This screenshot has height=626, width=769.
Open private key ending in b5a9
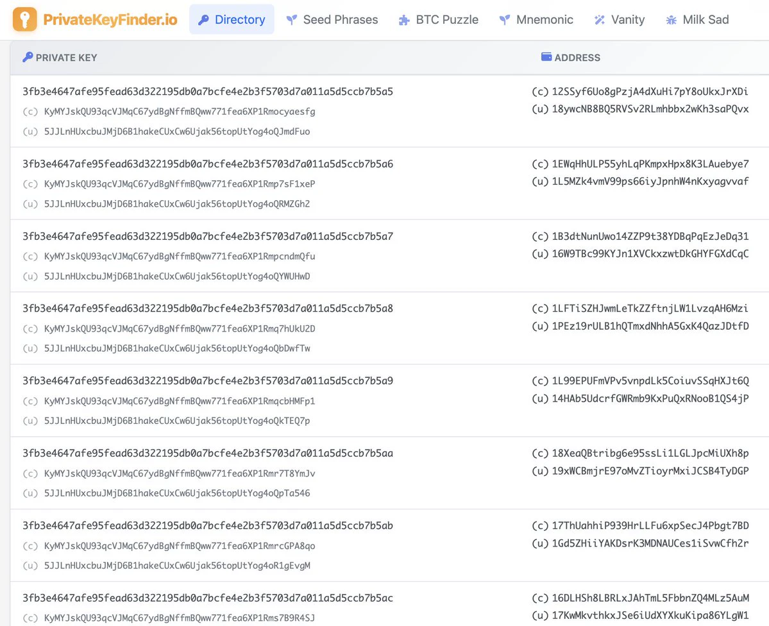pos(208,381)
